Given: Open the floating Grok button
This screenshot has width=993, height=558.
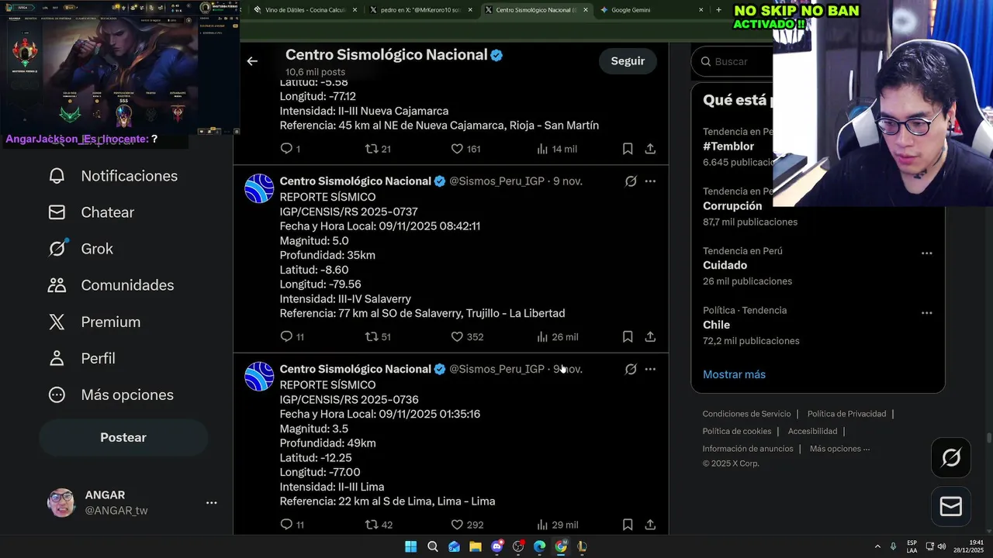Looking at the screenshot, I should (951, 457).
